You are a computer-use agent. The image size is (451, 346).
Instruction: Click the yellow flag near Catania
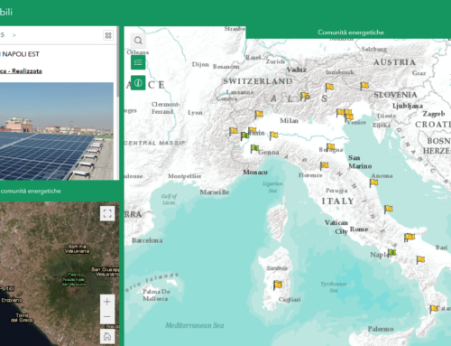click(434, 309)
